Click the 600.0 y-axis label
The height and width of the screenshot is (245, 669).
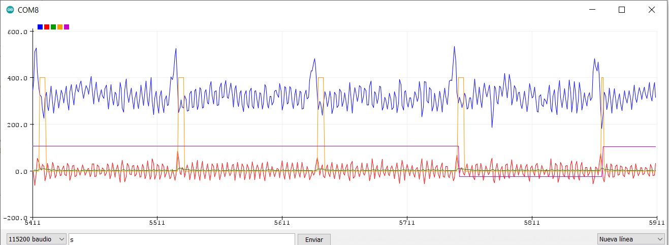pyautogui.click(x=18, y=32)
